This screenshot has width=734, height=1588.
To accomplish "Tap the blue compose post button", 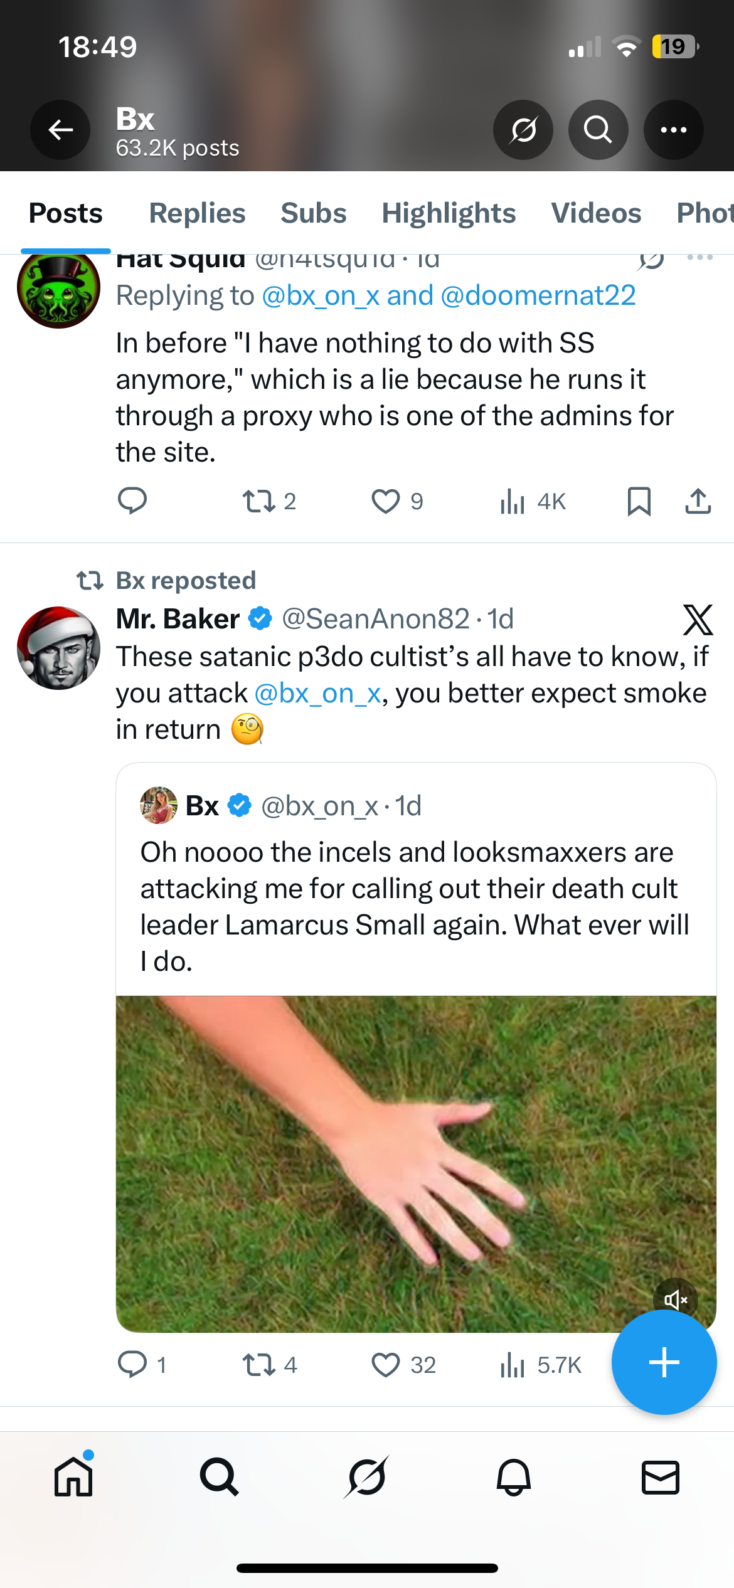I will point(664,1362).
